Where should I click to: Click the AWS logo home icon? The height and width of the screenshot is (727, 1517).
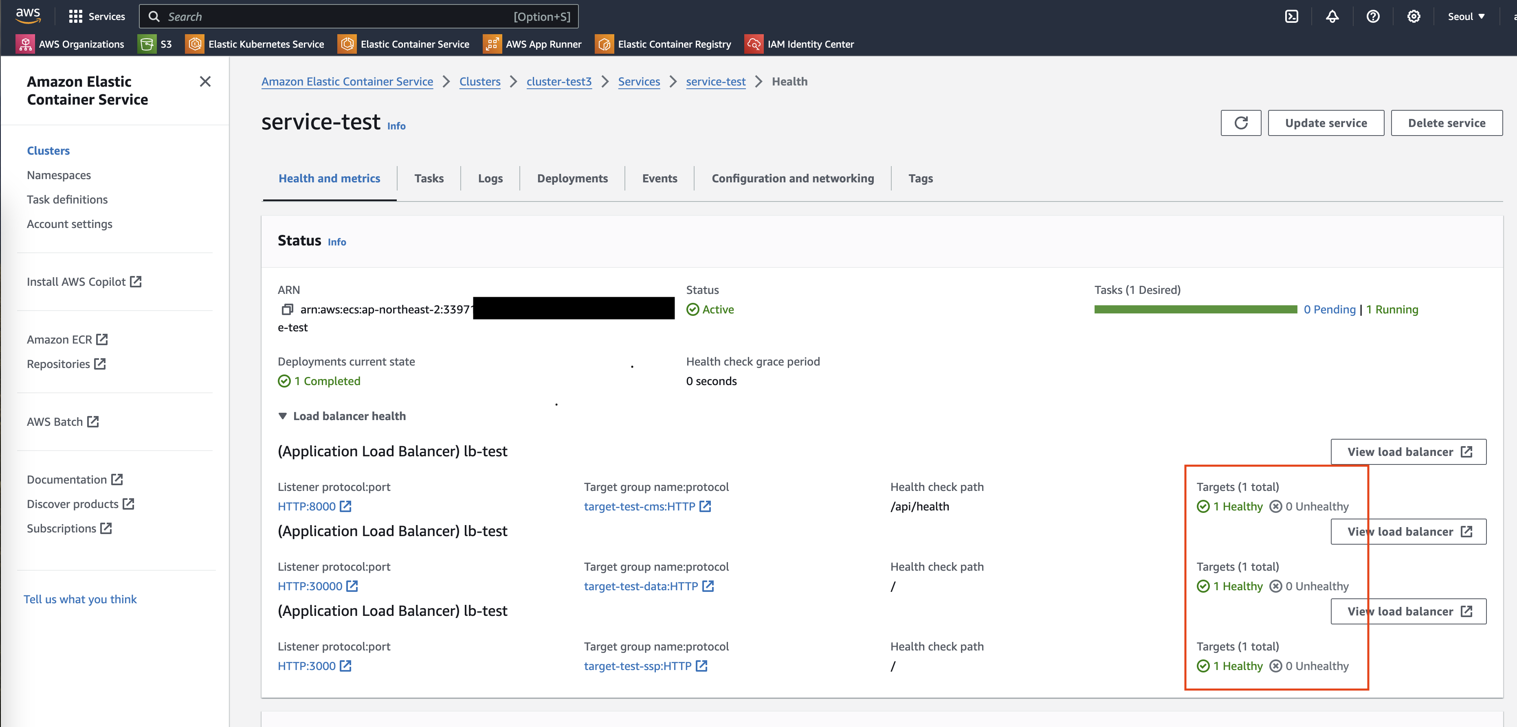tap(28, 16)
